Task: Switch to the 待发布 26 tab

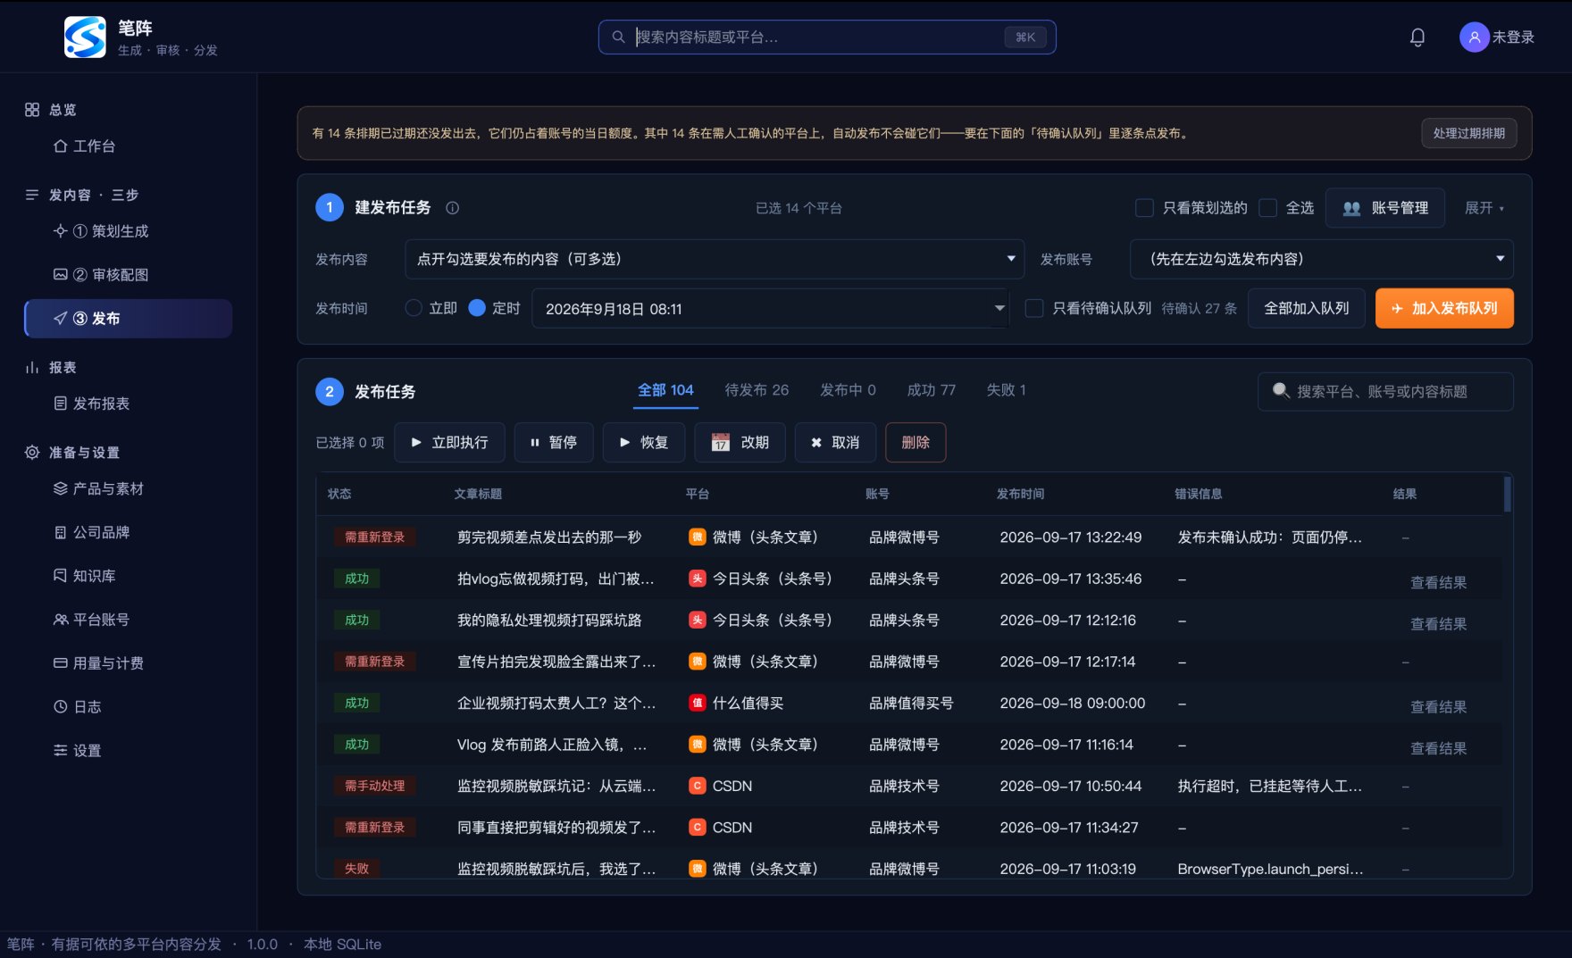Action: [x=757, y=390]
